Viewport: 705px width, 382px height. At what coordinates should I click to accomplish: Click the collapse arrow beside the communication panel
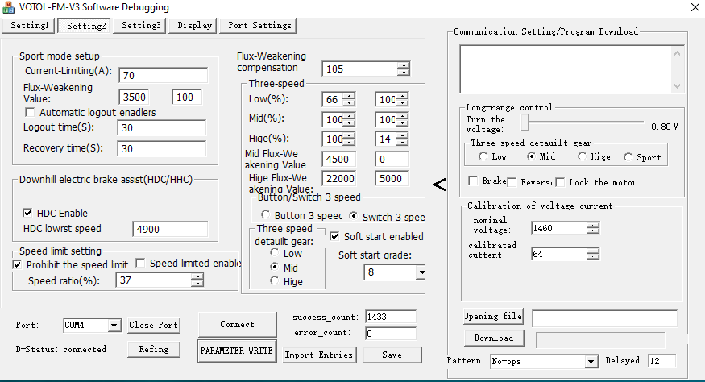click(x=439, y=185)
